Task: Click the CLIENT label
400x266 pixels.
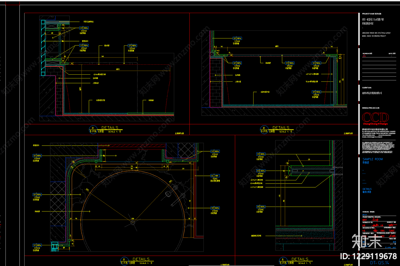Action: [367, 88]
